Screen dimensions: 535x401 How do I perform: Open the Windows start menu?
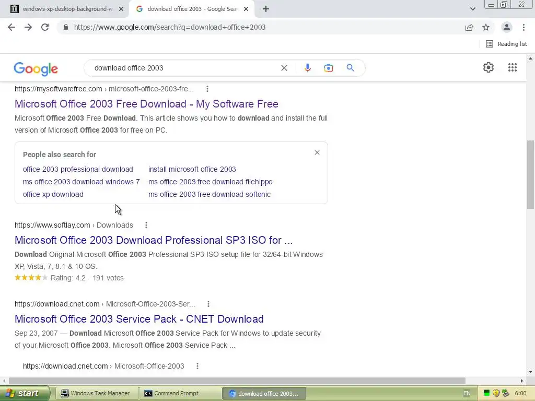coord(24,393)
